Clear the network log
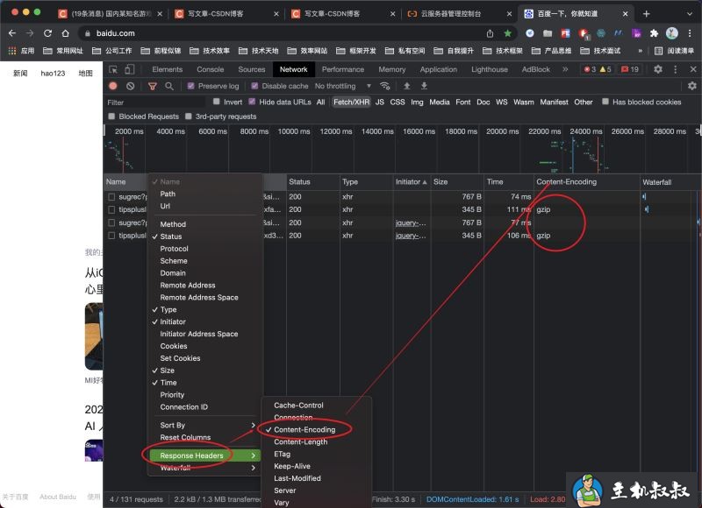The image size is (702, 508). click(x=130, y=86)
